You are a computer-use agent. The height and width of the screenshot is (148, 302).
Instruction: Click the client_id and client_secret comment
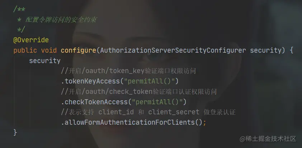(x=148, y=112)
